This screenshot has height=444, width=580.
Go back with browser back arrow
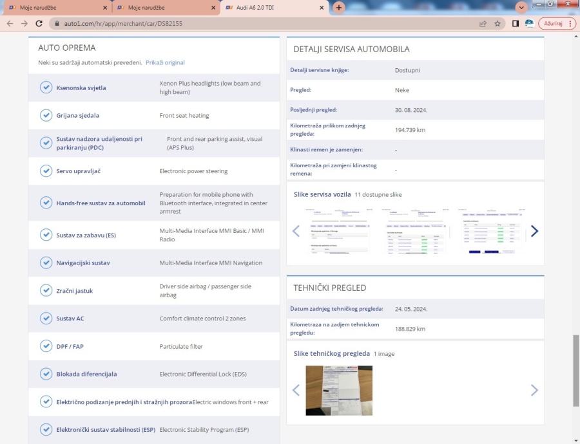click(10, 23)
